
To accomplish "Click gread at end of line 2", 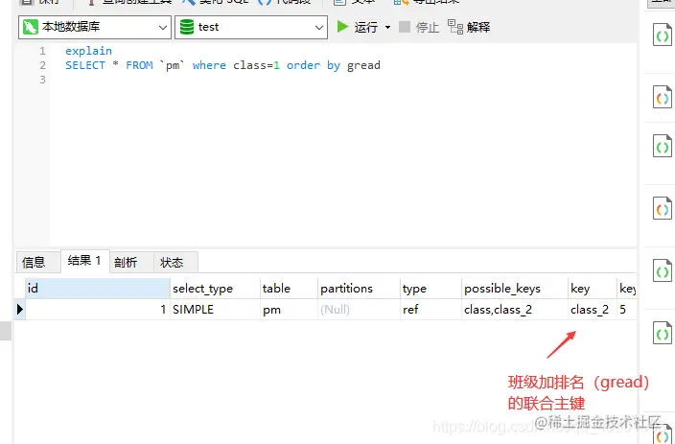I will click(x=363, y=65).
